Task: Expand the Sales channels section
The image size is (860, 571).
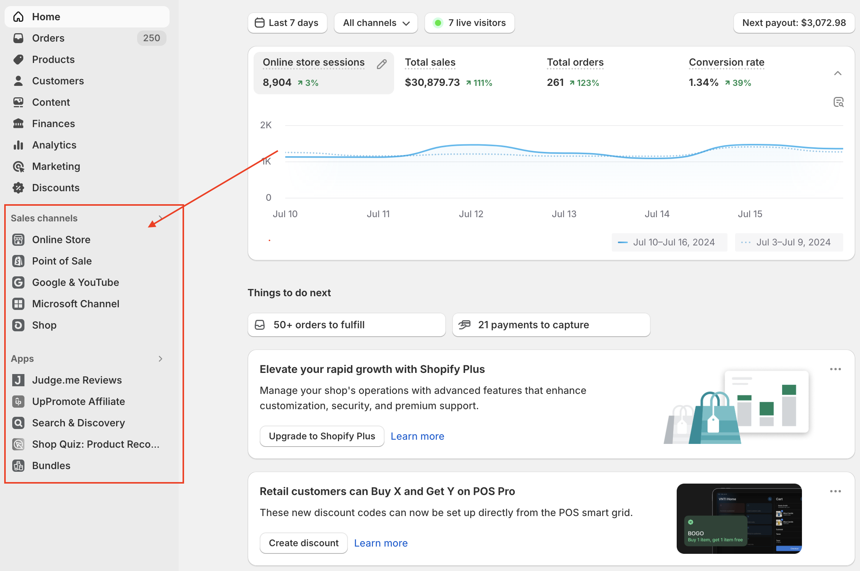Action: (x=160, y=218)
